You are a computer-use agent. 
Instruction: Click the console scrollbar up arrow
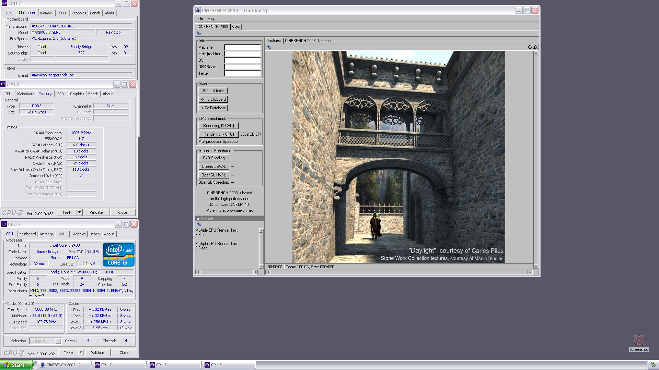pos(261,230)
